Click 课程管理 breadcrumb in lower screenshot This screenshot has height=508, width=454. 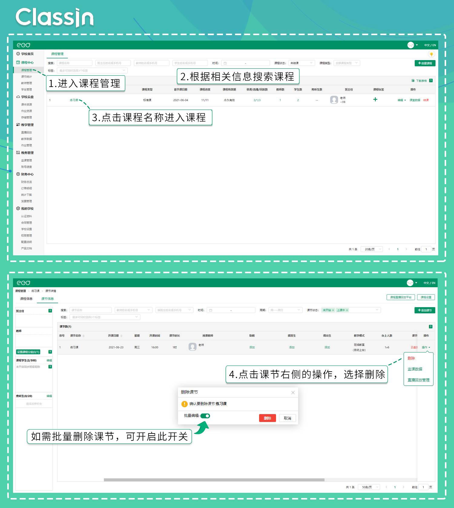tap(21, 291)
